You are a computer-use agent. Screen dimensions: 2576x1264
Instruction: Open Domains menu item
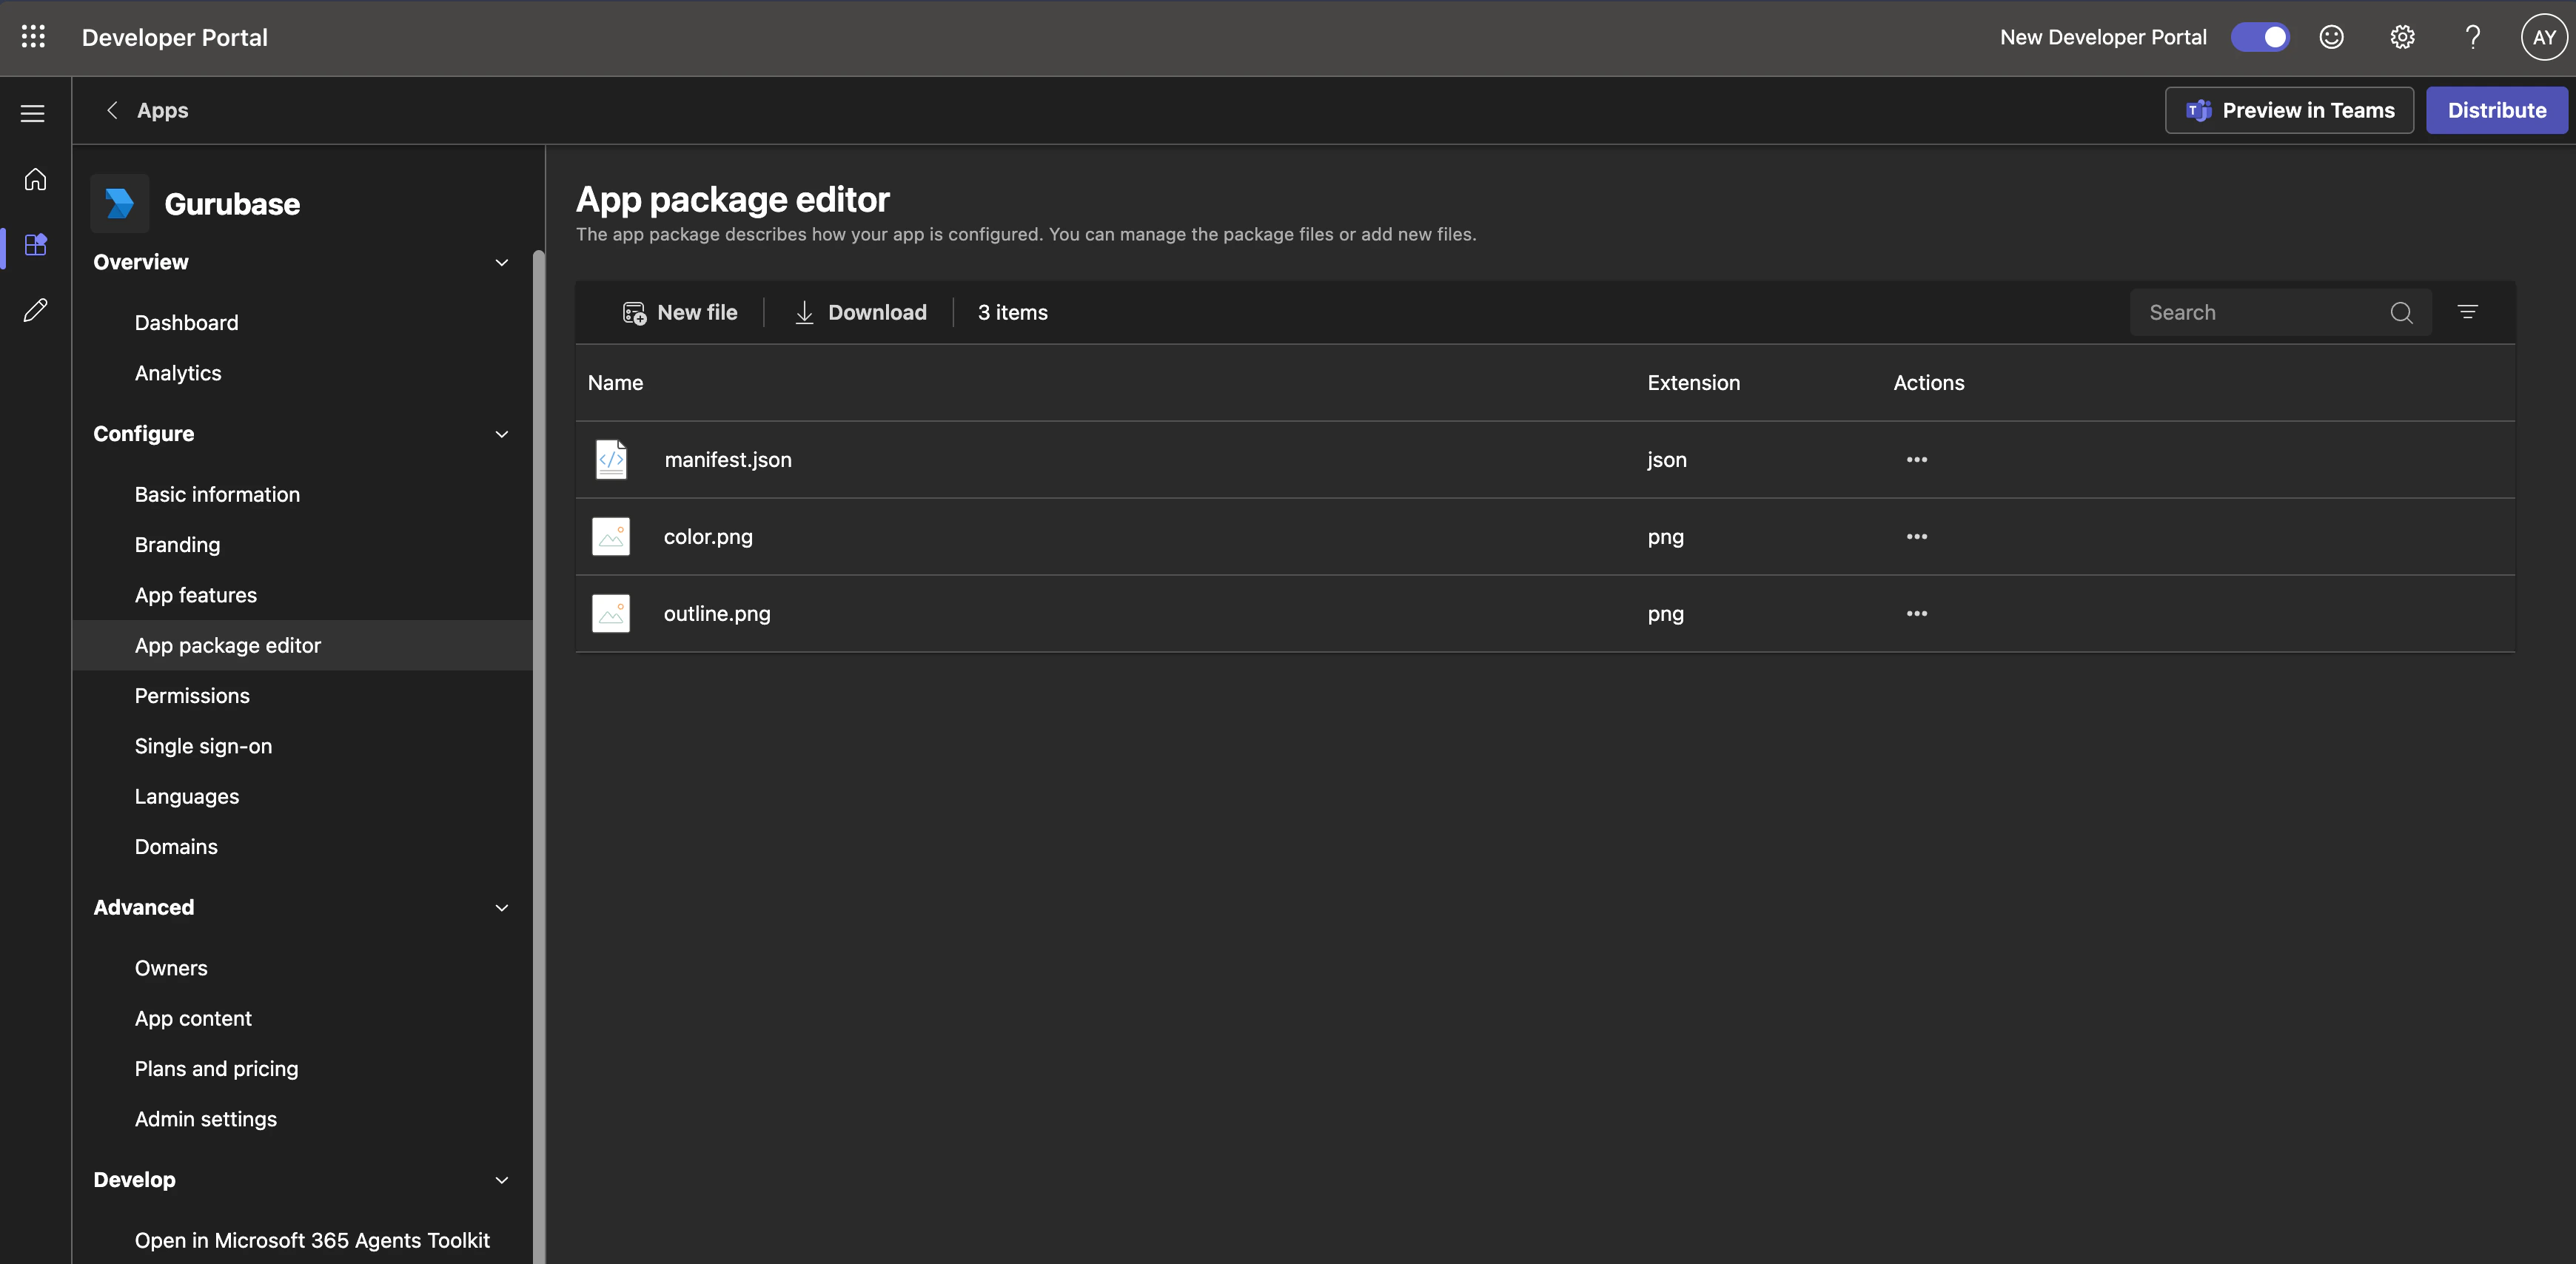[x=302, y=847]
